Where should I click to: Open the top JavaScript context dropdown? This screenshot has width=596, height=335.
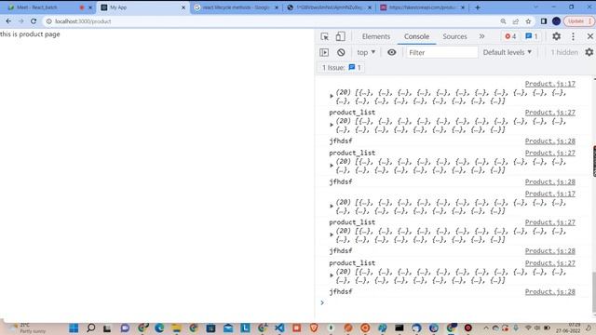click(x=366, y=52)
